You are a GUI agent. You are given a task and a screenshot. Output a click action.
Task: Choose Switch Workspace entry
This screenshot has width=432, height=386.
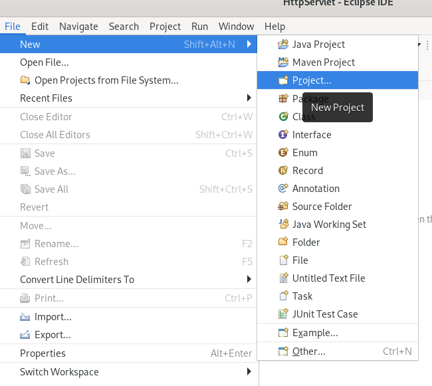point(128,371)
